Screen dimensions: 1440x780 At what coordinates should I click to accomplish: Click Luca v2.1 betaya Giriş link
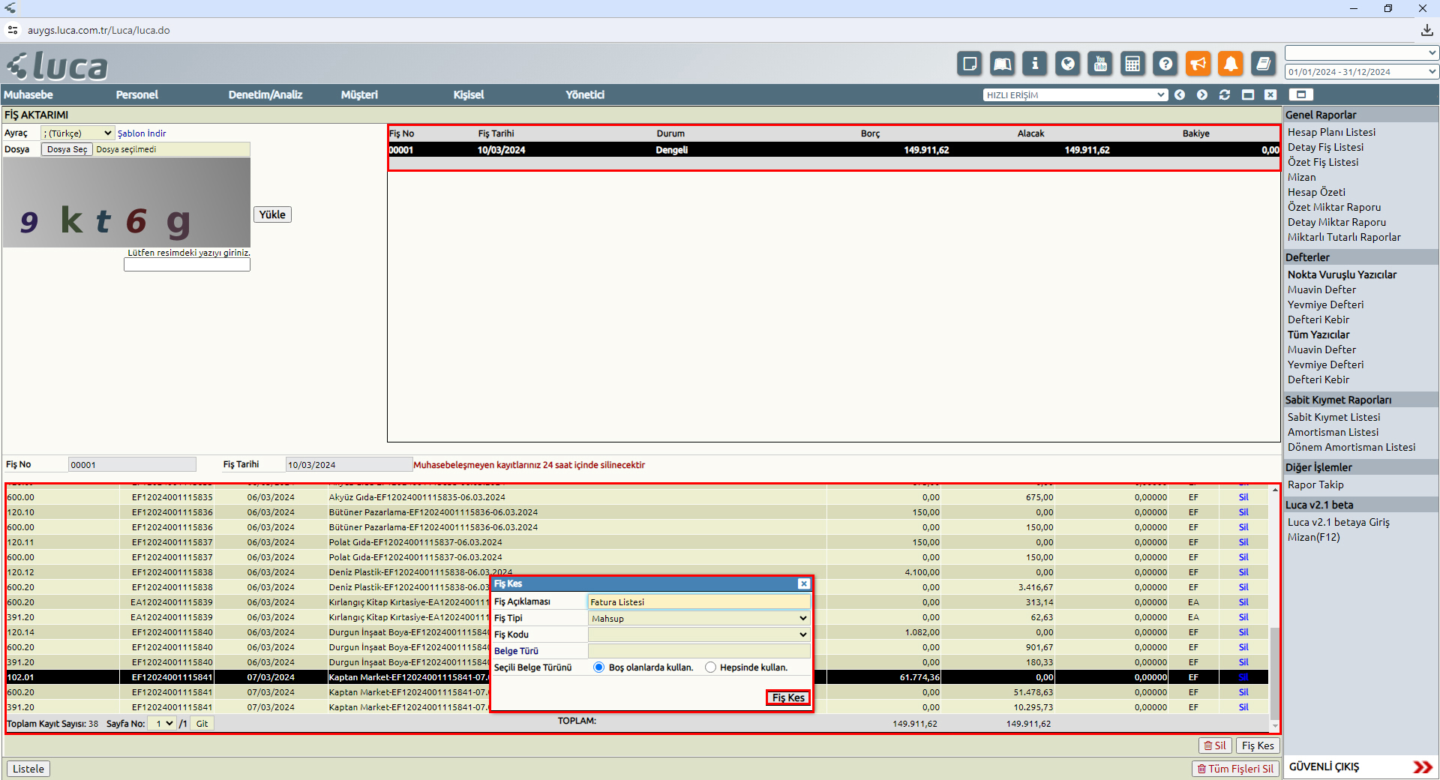1338,522
